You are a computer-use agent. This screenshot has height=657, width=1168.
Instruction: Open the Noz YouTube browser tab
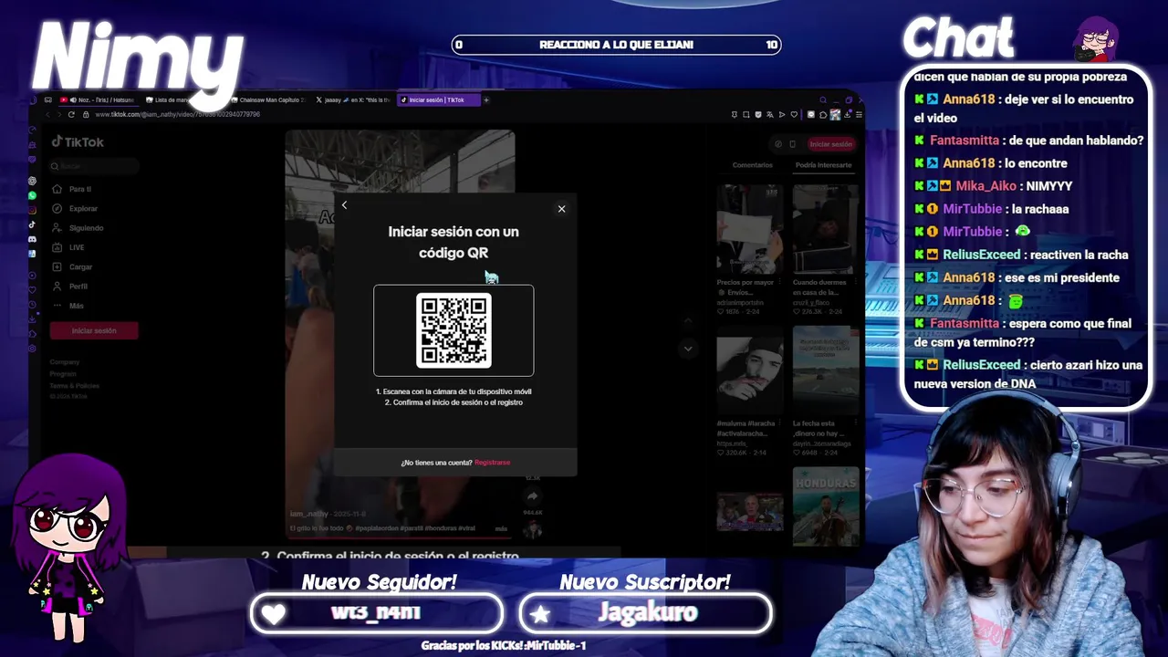pos(99,99)
